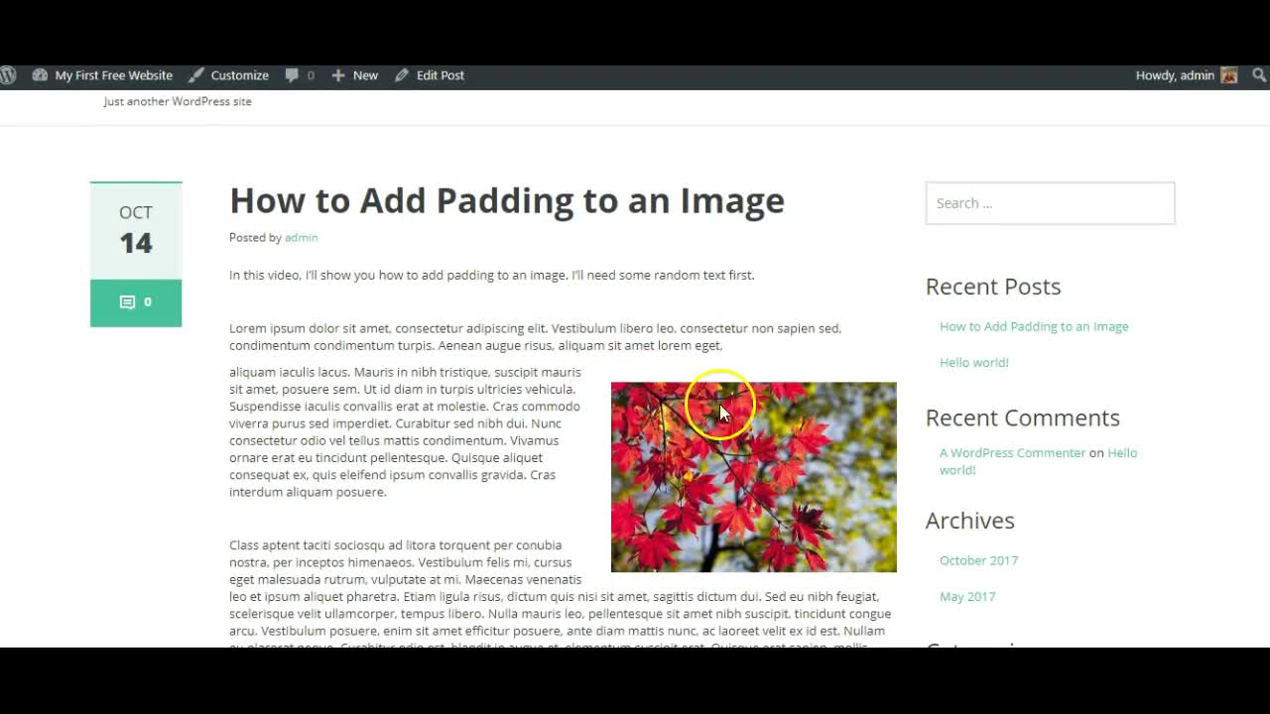The image size is (1270, 714).
Task: Click the red maple leaves image
Action: pyautogui.click(x=754, y=477)
